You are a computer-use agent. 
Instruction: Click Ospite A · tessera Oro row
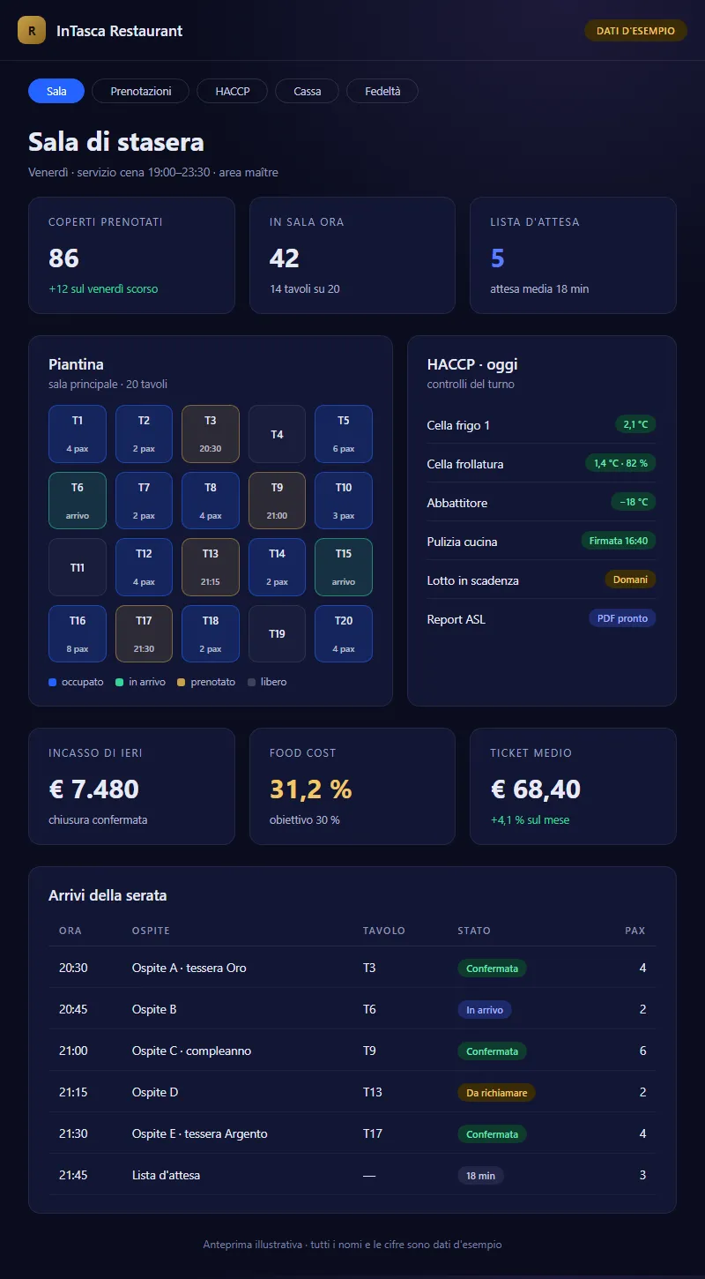pyautogui.click(x=352, y=969)
